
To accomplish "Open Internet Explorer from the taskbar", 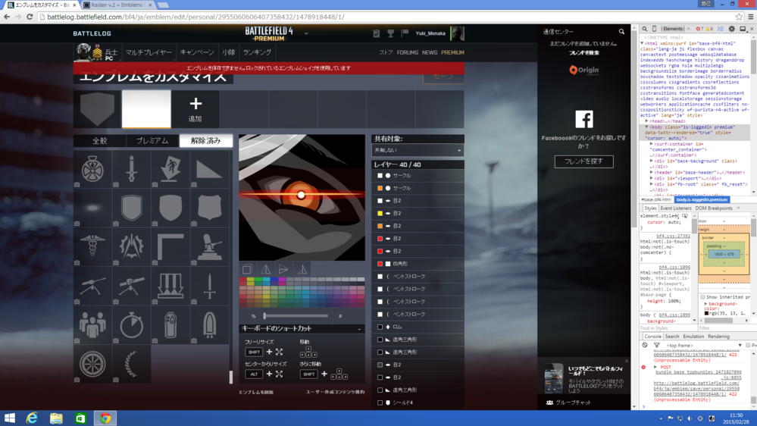I will (32, 418).
